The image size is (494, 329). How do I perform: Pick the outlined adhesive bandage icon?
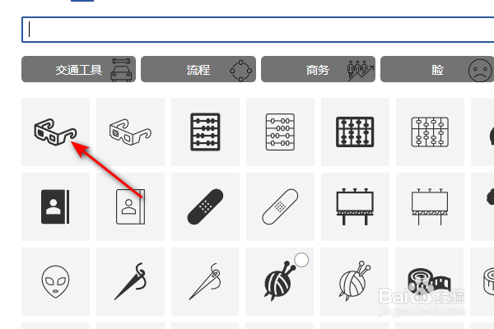[x=280, y=206]
